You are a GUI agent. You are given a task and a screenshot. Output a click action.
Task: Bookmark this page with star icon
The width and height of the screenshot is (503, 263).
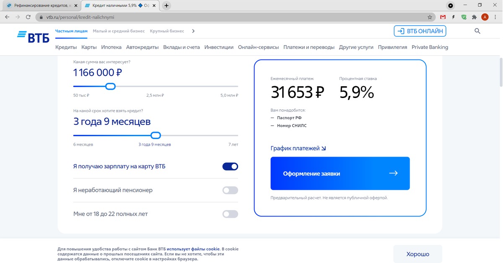click(430, 17)
